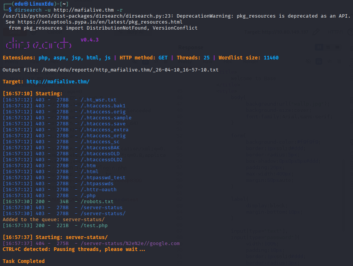Click the '/.php' result path
Viewport: 353px width, 266px height.
pos(88,196)
